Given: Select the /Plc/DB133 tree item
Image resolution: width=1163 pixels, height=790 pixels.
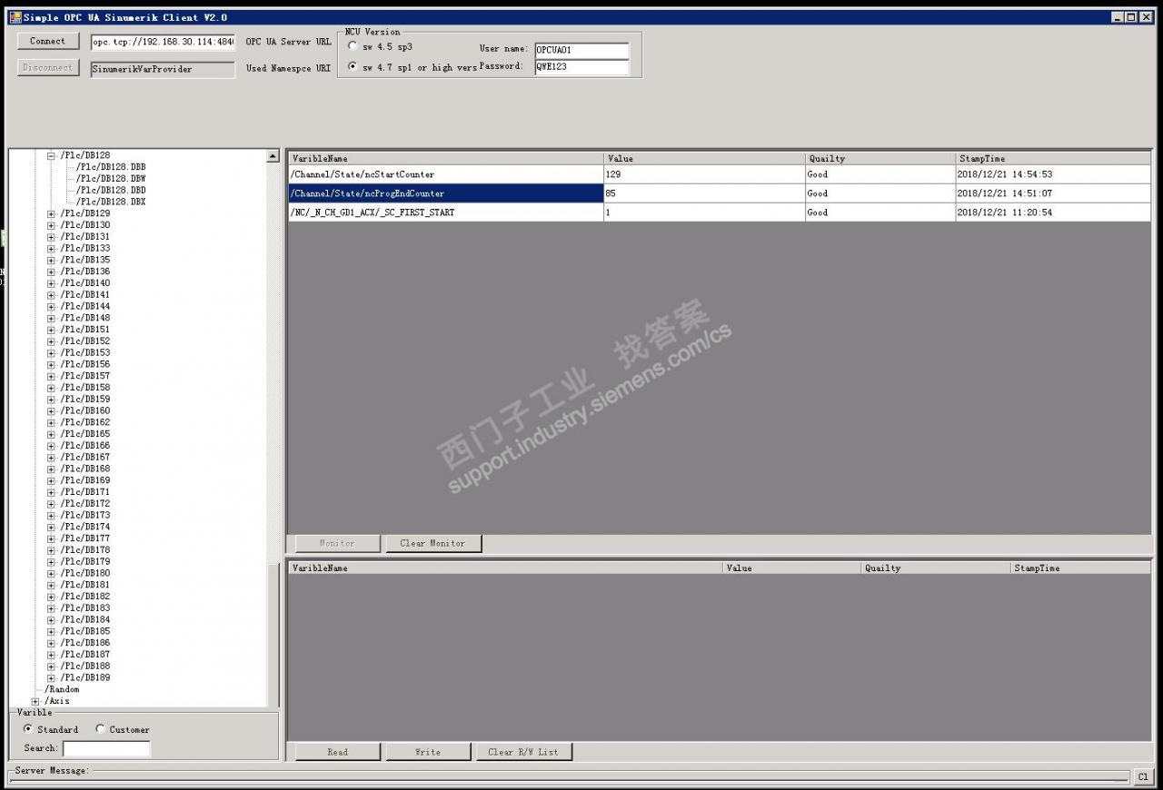Looking at the screenshot, I should (x=85, y=248).
